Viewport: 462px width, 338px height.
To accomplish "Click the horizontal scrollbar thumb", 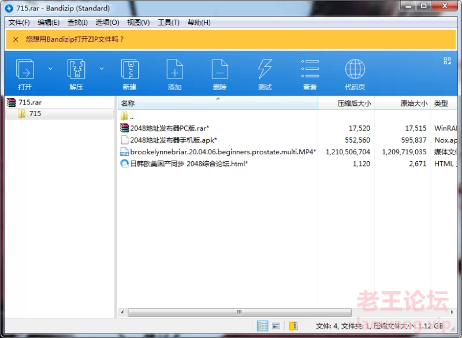I will pyautogui.click(x=240, y=312).
